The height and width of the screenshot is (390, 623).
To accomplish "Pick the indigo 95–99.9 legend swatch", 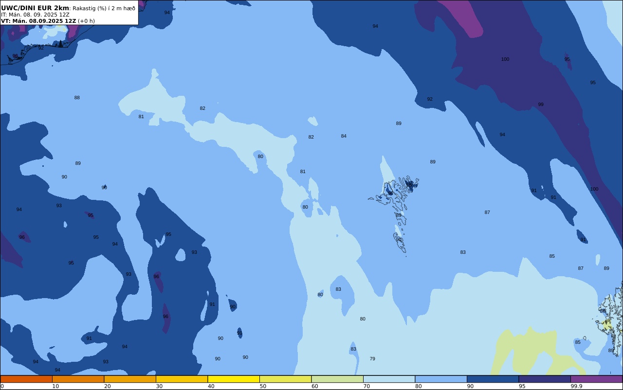I will point(545,379).
